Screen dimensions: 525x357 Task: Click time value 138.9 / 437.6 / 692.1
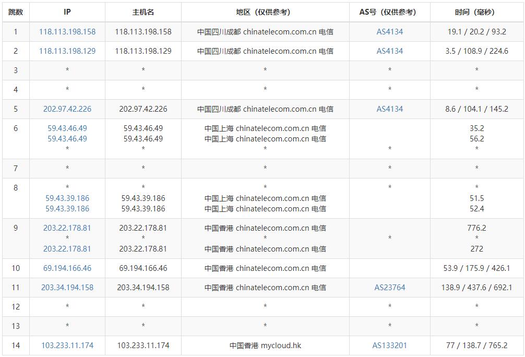(477, 288)
